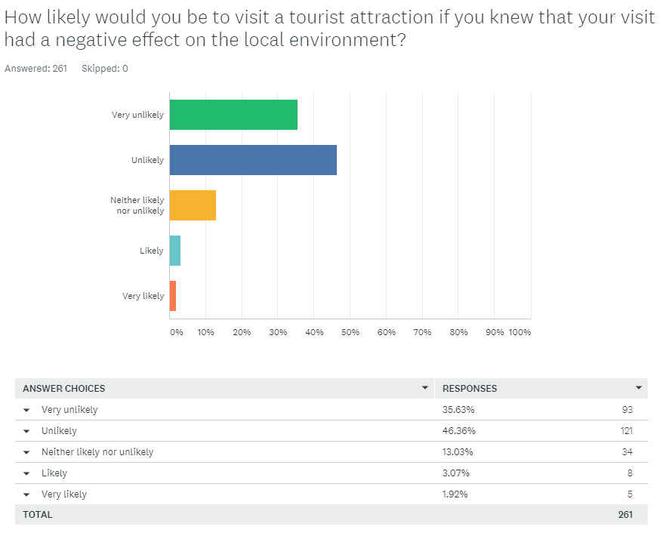Click the teal Likely bar

(175, 251)
